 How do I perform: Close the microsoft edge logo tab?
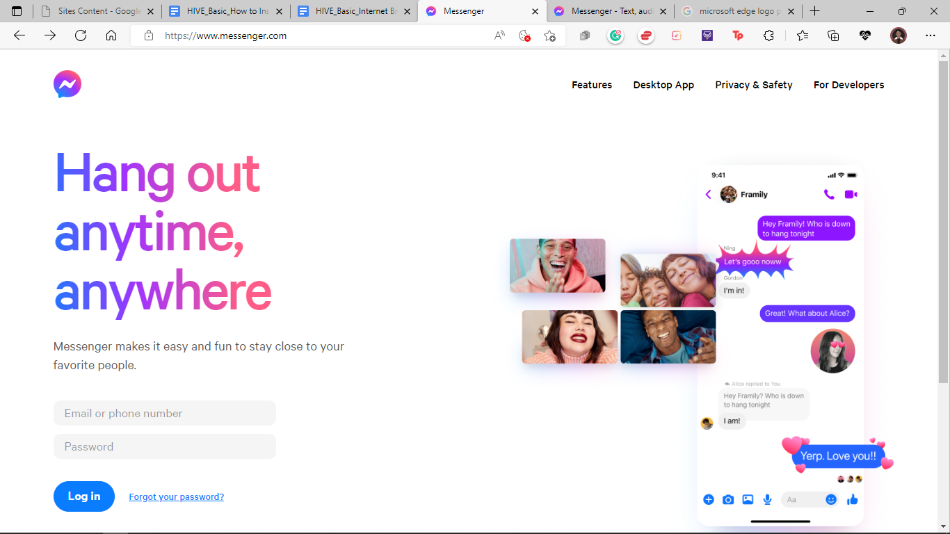coord(791,11)
